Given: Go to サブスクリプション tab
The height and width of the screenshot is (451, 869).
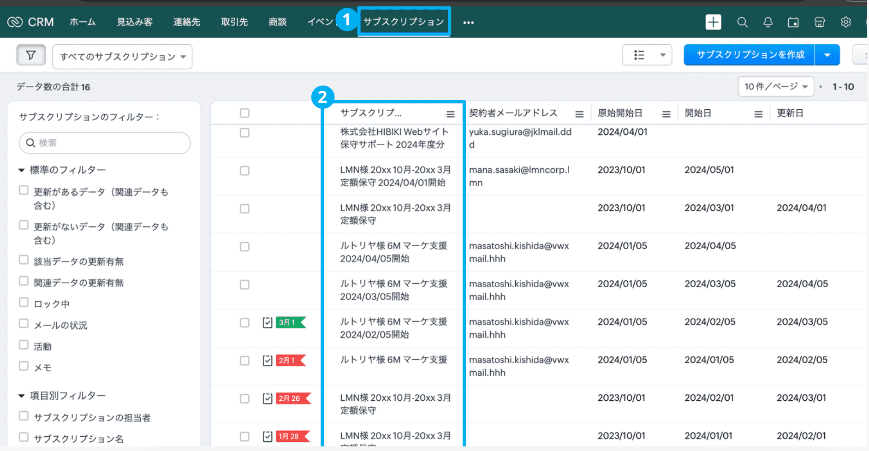Looking at the screenshot, I should pos(404,22).
